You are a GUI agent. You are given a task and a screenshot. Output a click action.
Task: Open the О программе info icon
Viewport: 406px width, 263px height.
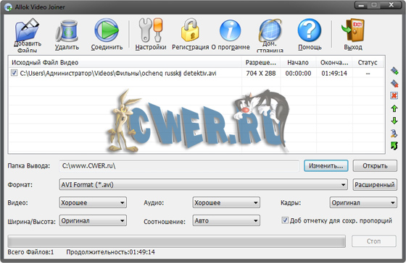(x=231, y=30)
